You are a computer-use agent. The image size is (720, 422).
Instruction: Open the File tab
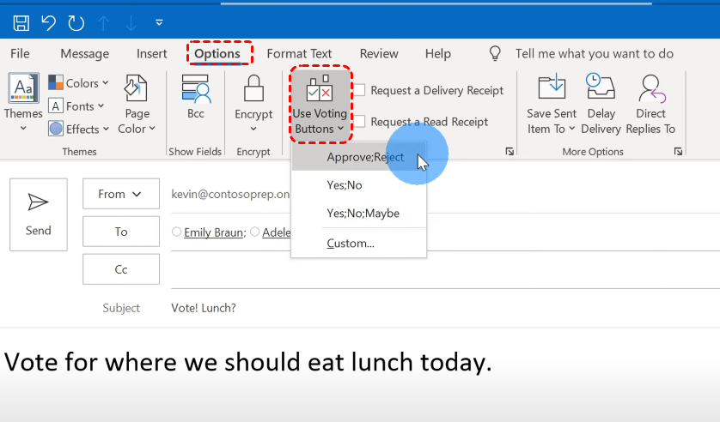(x=20, y=54)
